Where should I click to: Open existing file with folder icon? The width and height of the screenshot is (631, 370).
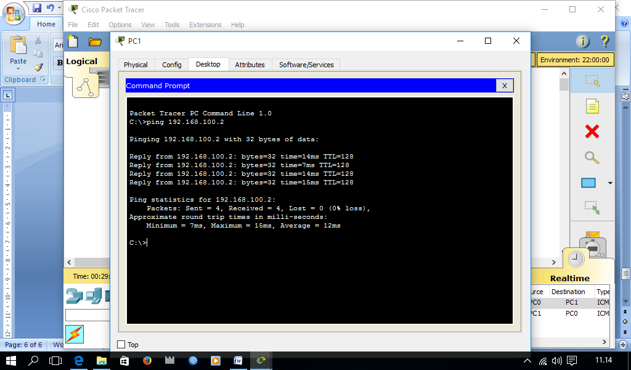pos(95,42)
